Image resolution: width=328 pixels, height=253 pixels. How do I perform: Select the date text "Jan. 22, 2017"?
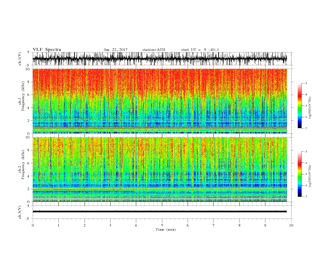116,50
